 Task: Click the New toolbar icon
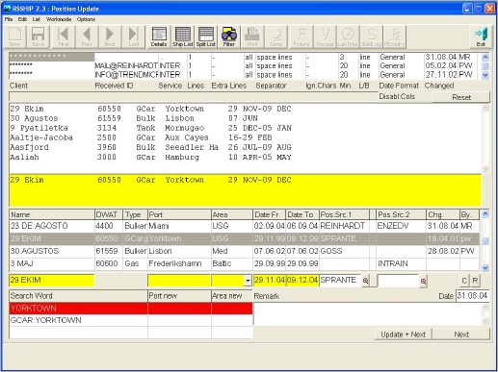[14, 37]
